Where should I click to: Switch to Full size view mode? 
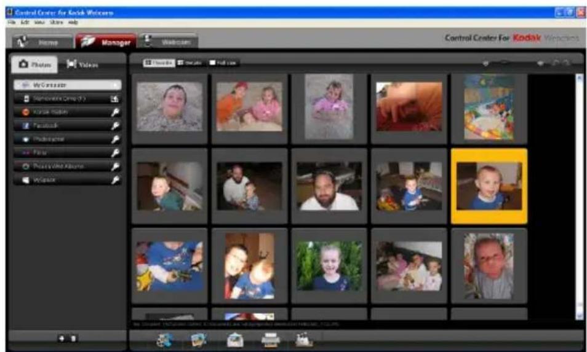click(x=223, y=63)
